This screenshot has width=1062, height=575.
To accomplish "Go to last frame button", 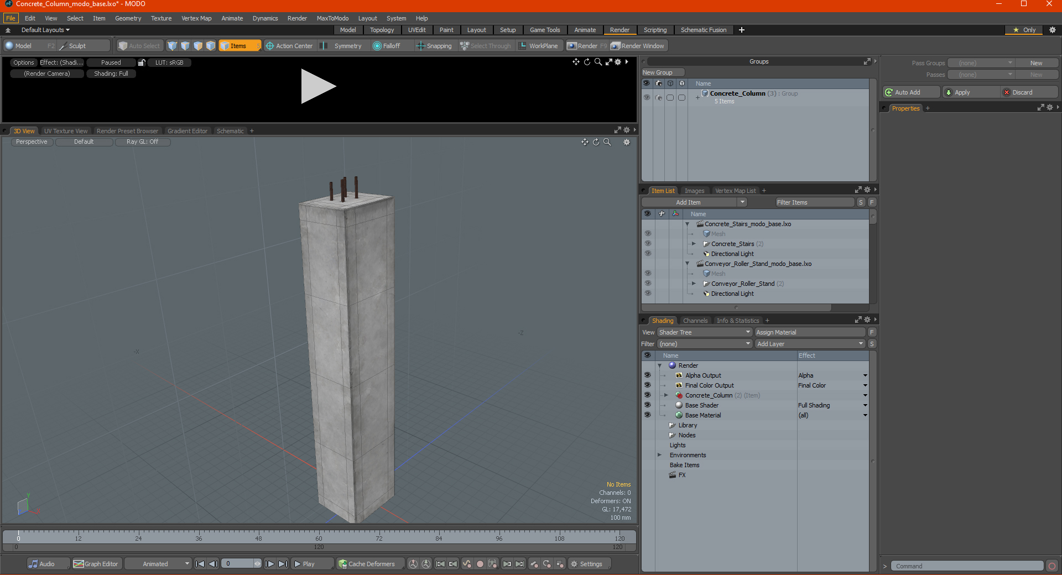I will (283, 564).
